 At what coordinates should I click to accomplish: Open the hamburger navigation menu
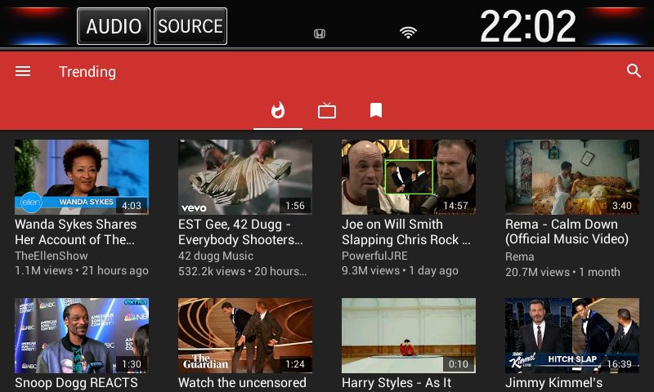pyautogui.click(x=23, y=72)
